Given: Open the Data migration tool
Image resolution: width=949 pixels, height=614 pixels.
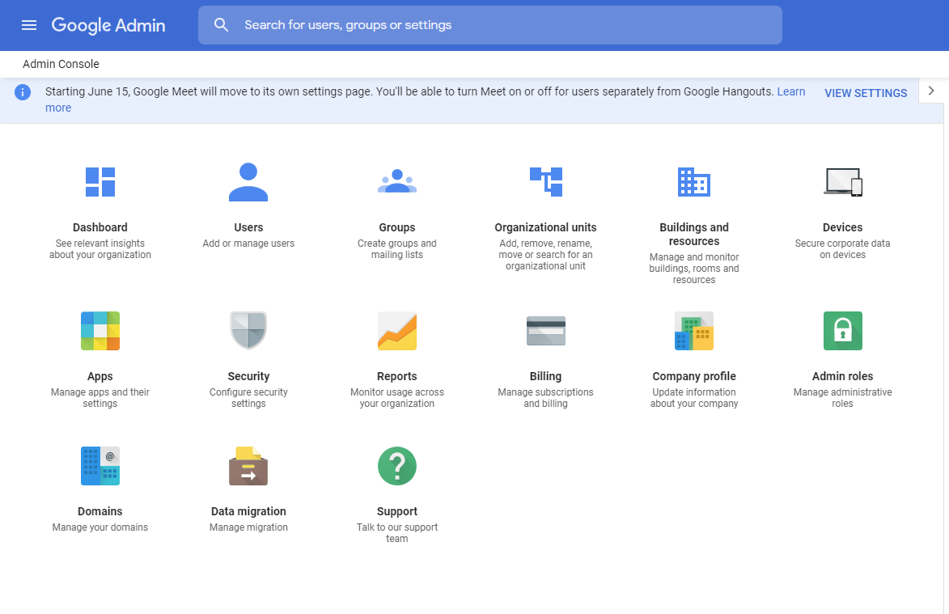Looking at the screenshot, I should click(248, 465).
